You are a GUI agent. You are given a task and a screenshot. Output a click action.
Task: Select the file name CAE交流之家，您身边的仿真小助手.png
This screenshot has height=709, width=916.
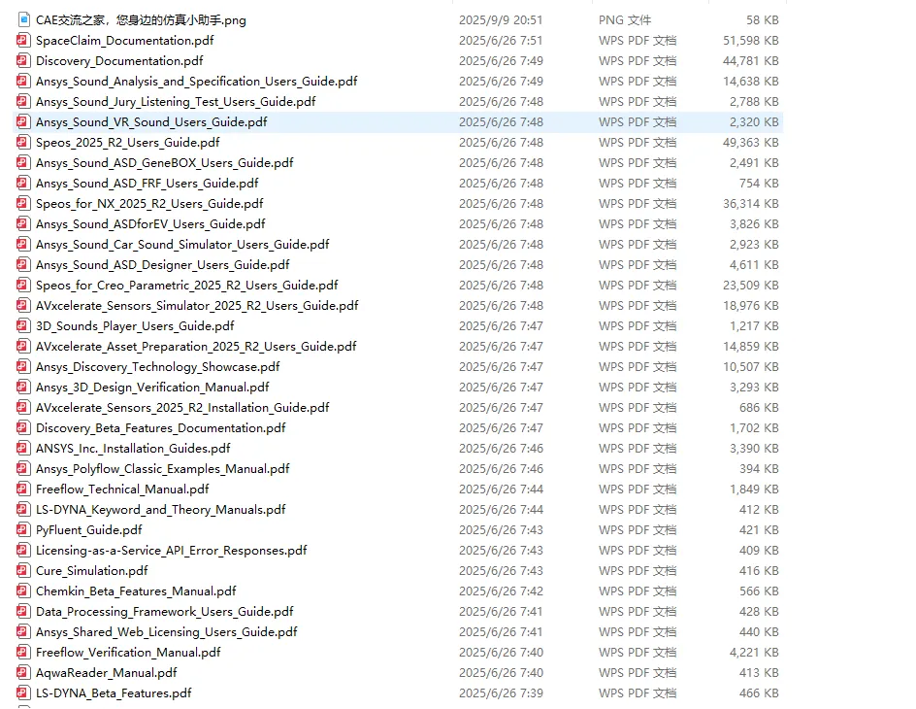tap(141, 19)
